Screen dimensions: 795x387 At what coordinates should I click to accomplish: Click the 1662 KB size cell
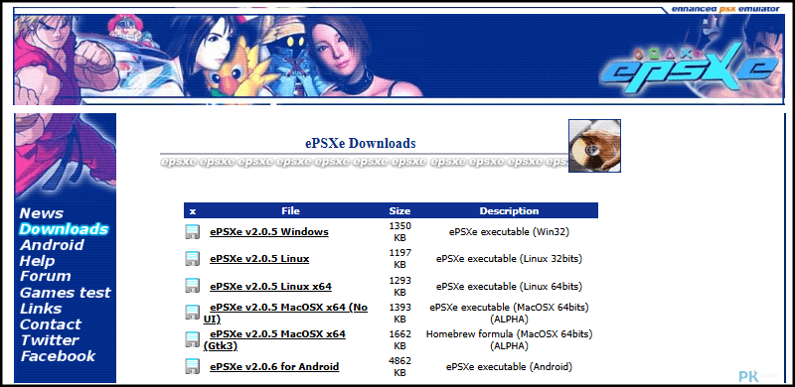[399, 340]
